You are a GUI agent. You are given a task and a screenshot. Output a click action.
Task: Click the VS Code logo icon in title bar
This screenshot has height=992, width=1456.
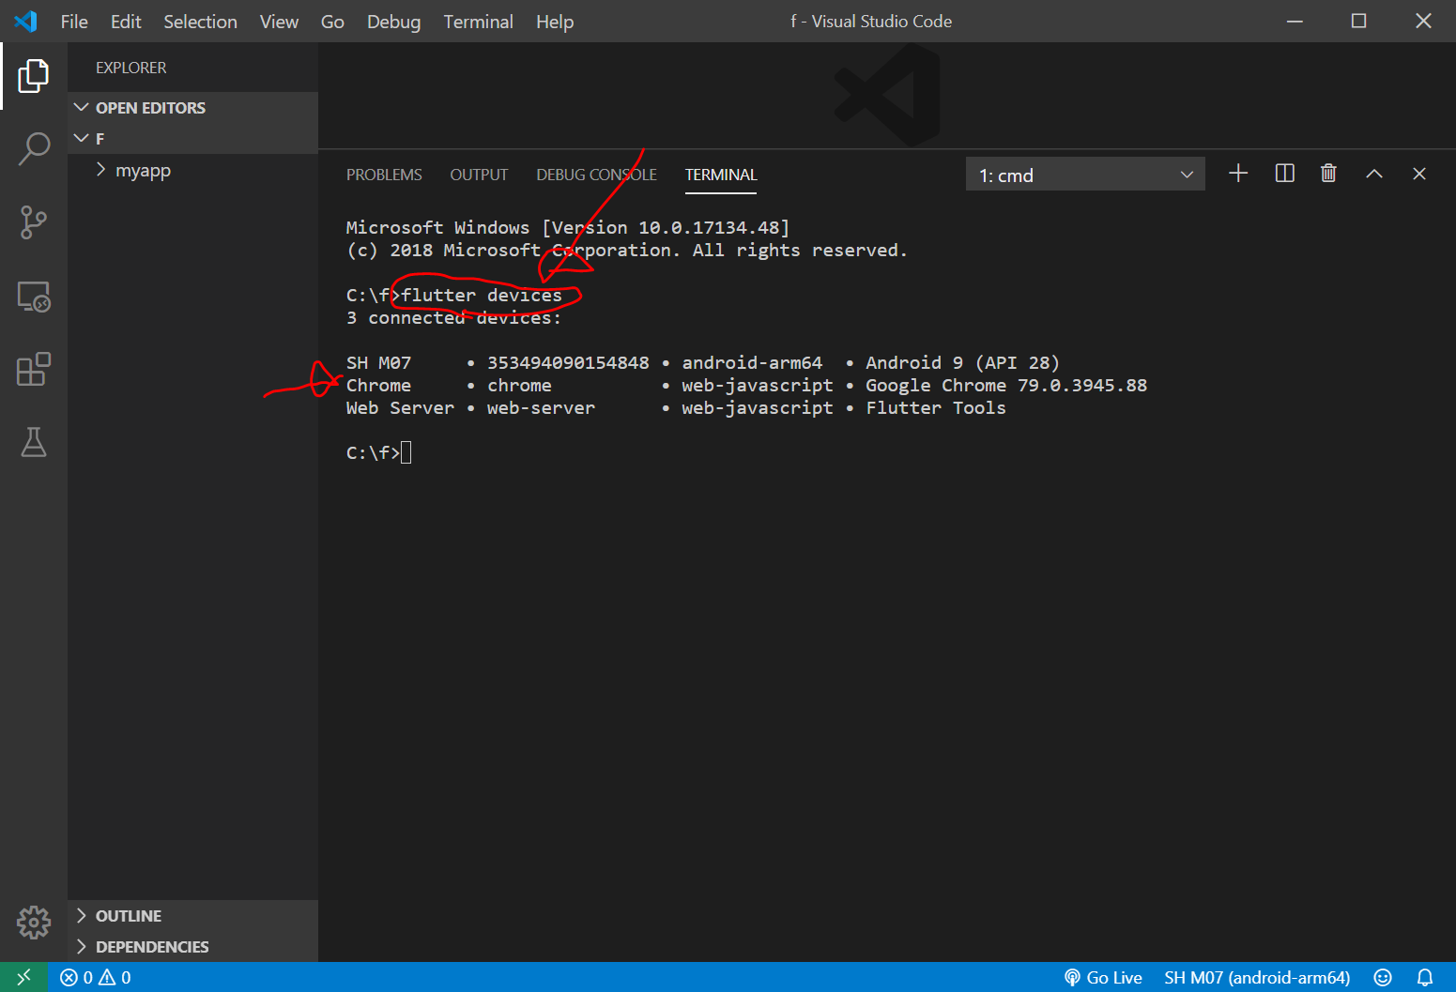(26, 21)
